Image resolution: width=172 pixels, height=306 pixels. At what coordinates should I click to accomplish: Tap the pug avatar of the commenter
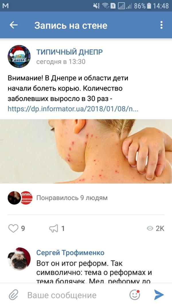click(19, 259)
